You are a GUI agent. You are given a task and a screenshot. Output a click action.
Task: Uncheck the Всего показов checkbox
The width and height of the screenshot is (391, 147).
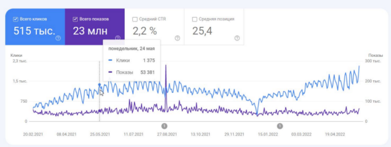pyautogui.click(x=75, y=19)
